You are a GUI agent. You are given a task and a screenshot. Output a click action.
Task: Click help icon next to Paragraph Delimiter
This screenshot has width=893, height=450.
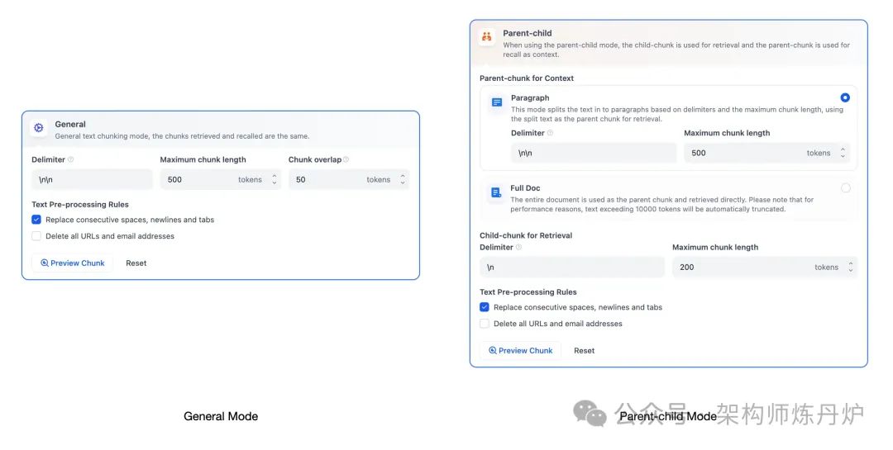[x=551, y=133]
